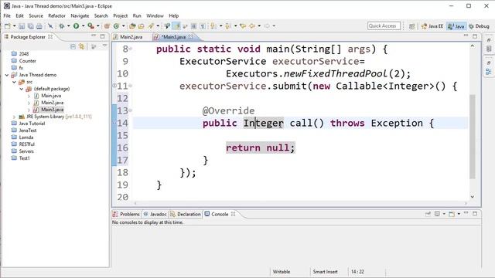Collapse the (default package) node

(x=22, y=89)
